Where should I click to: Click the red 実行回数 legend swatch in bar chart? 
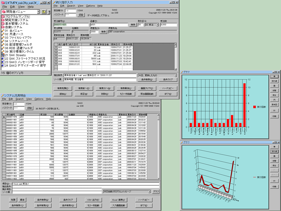coord(254,107)
